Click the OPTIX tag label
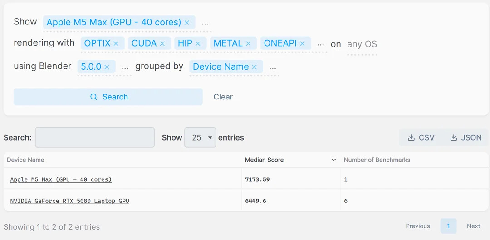This screenshot has height=240, width=490. point(97,43)
